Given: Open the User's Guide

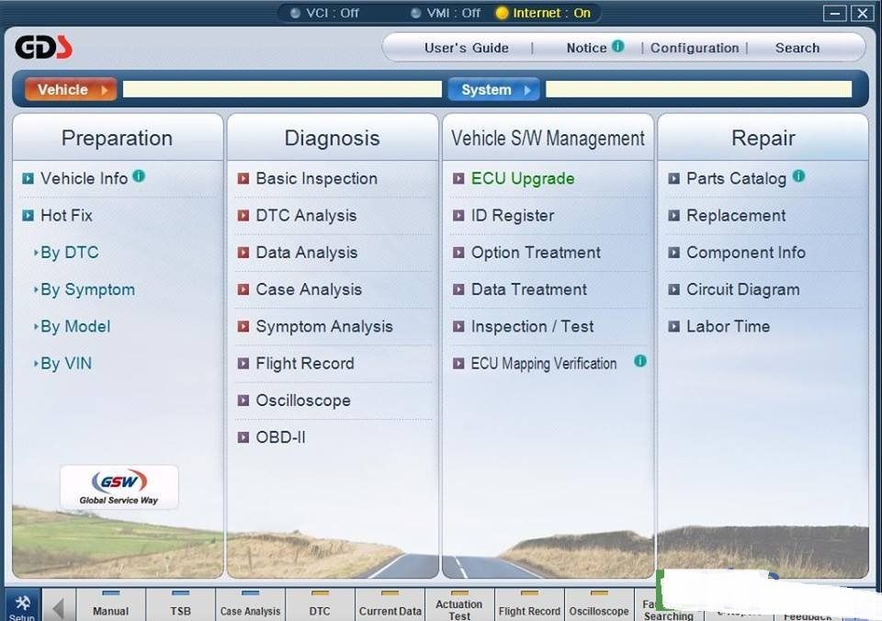Looking at the screenshot, I should point(466,48).
